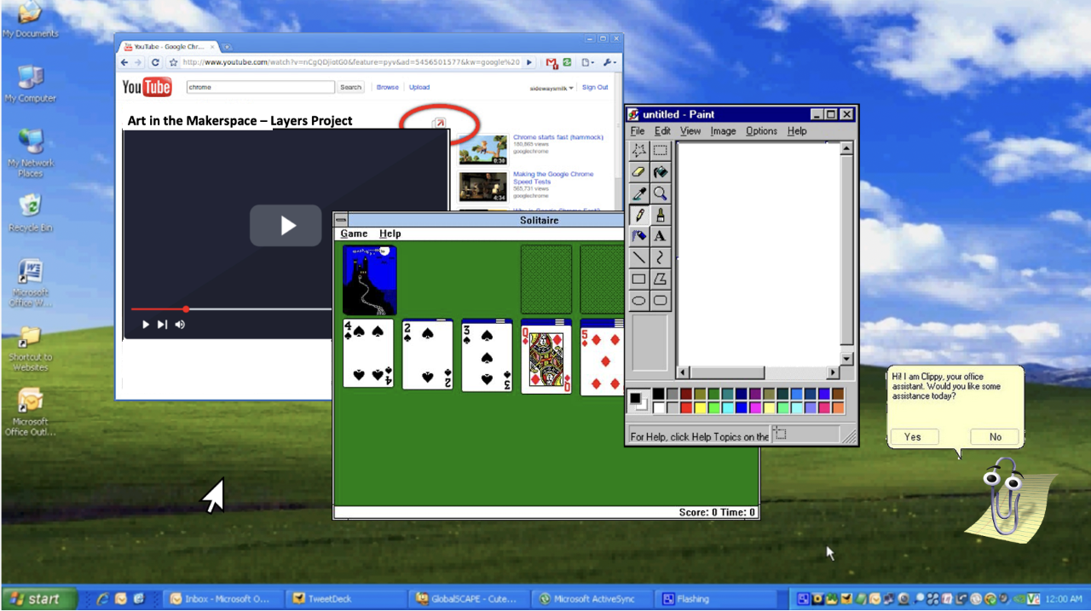Switch to Microsoft ActiveSync in the taskbar
1091x611 pixels.
point(592,599)
